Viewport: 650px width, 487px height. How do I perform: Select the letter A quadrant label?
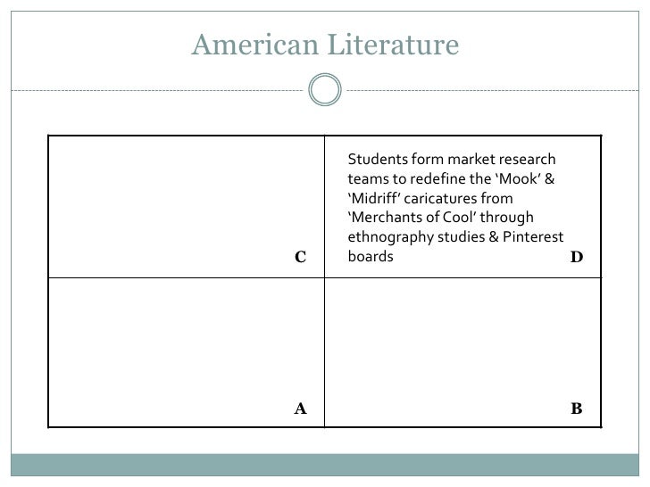[301, 409]
